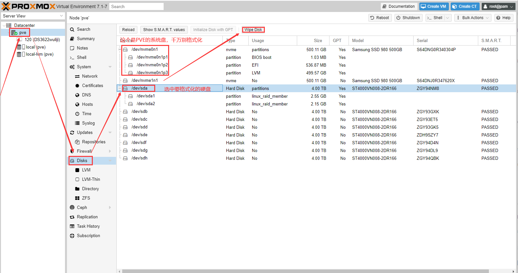Screen dimensions: 518x273
Task: Click the Task History list icon
Action: click(72, 226)
